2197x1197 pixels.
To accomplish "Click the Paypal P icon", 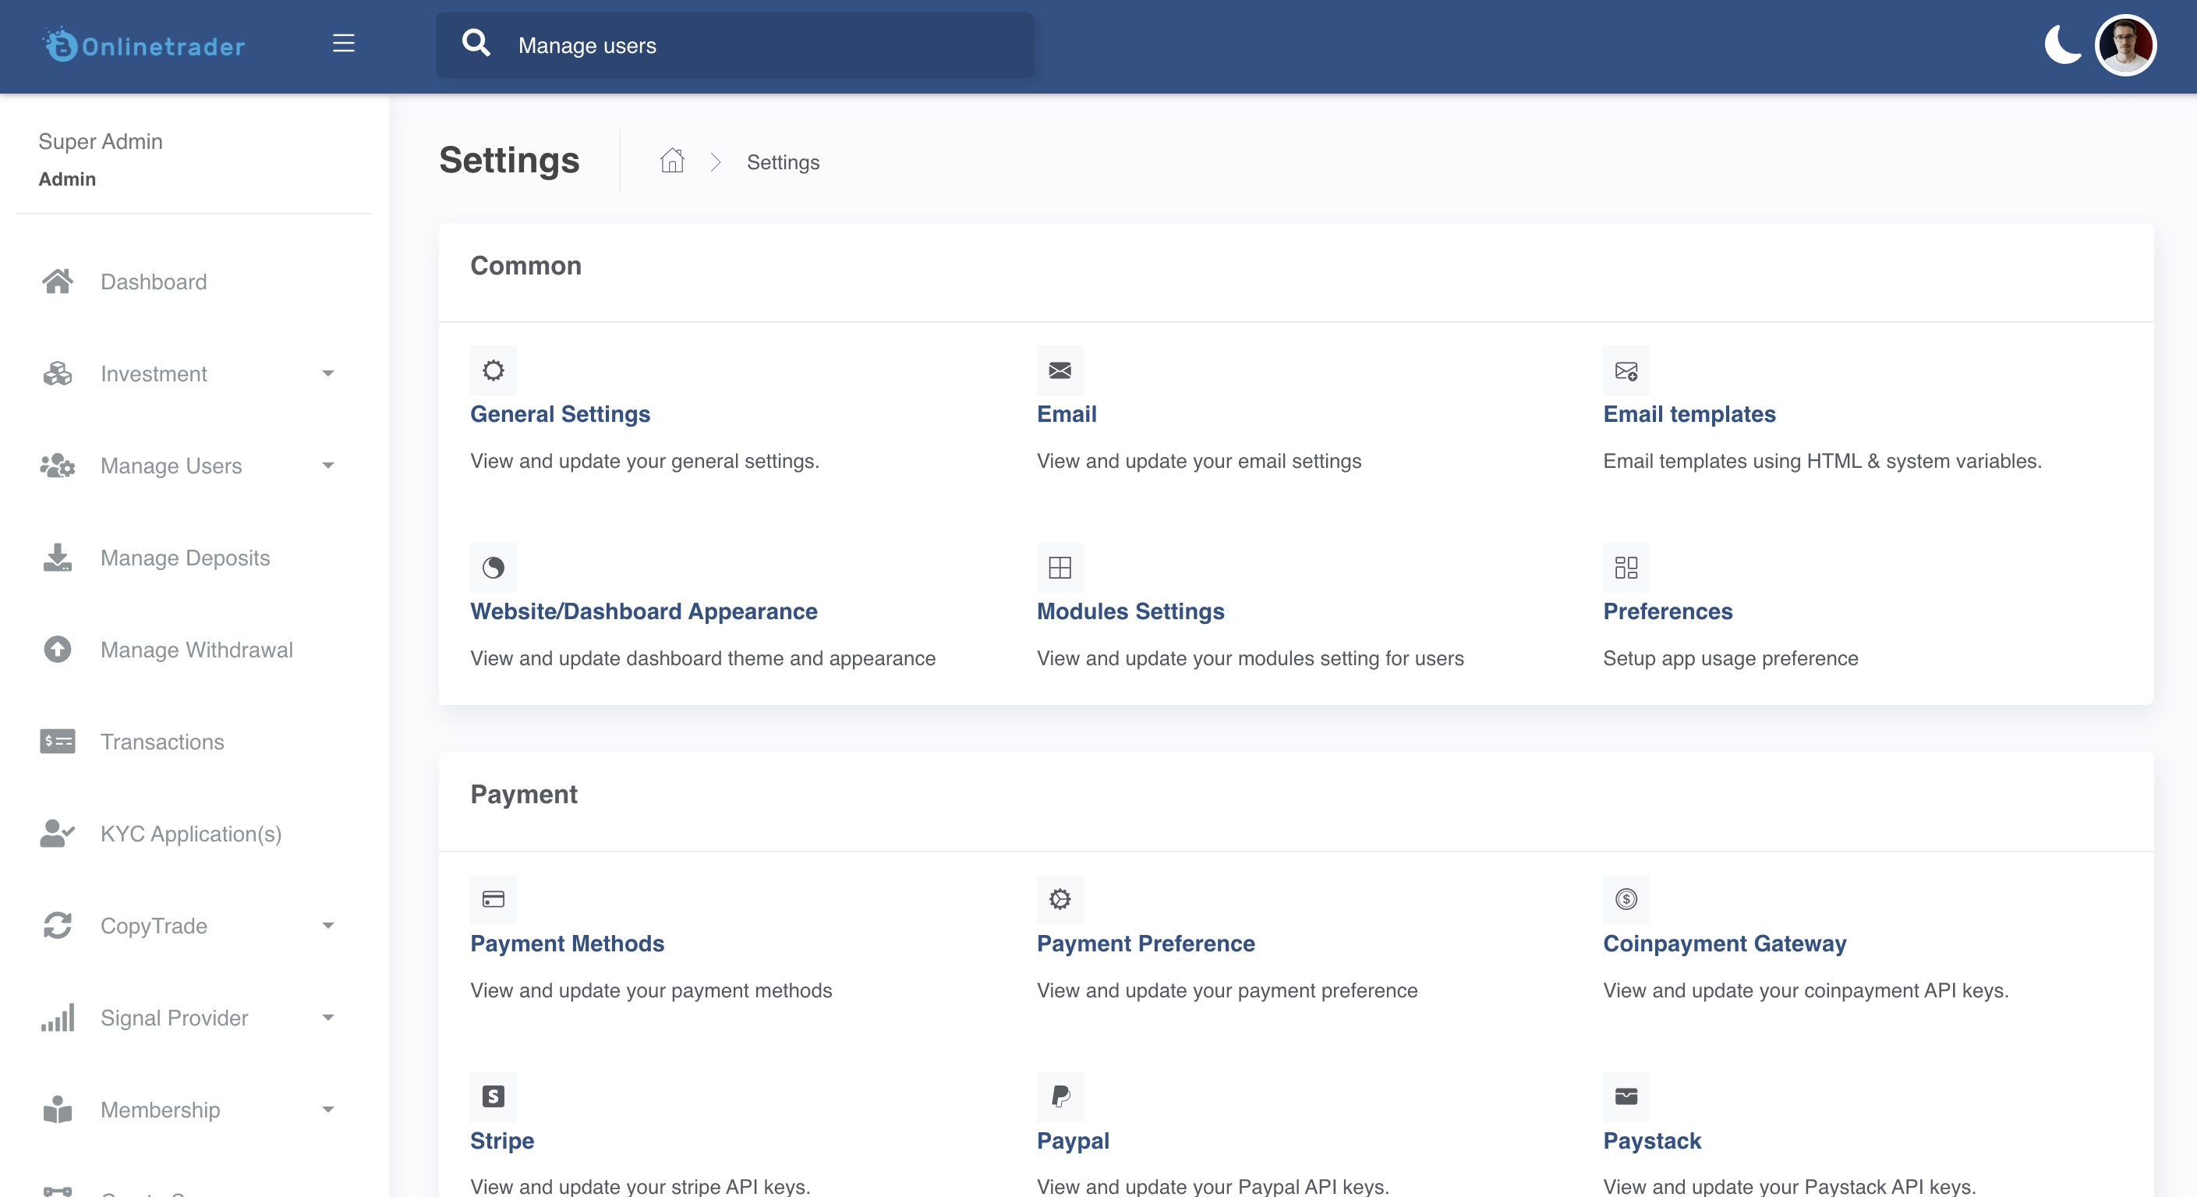I will pyautogui.click(x=1060, y=1096).
